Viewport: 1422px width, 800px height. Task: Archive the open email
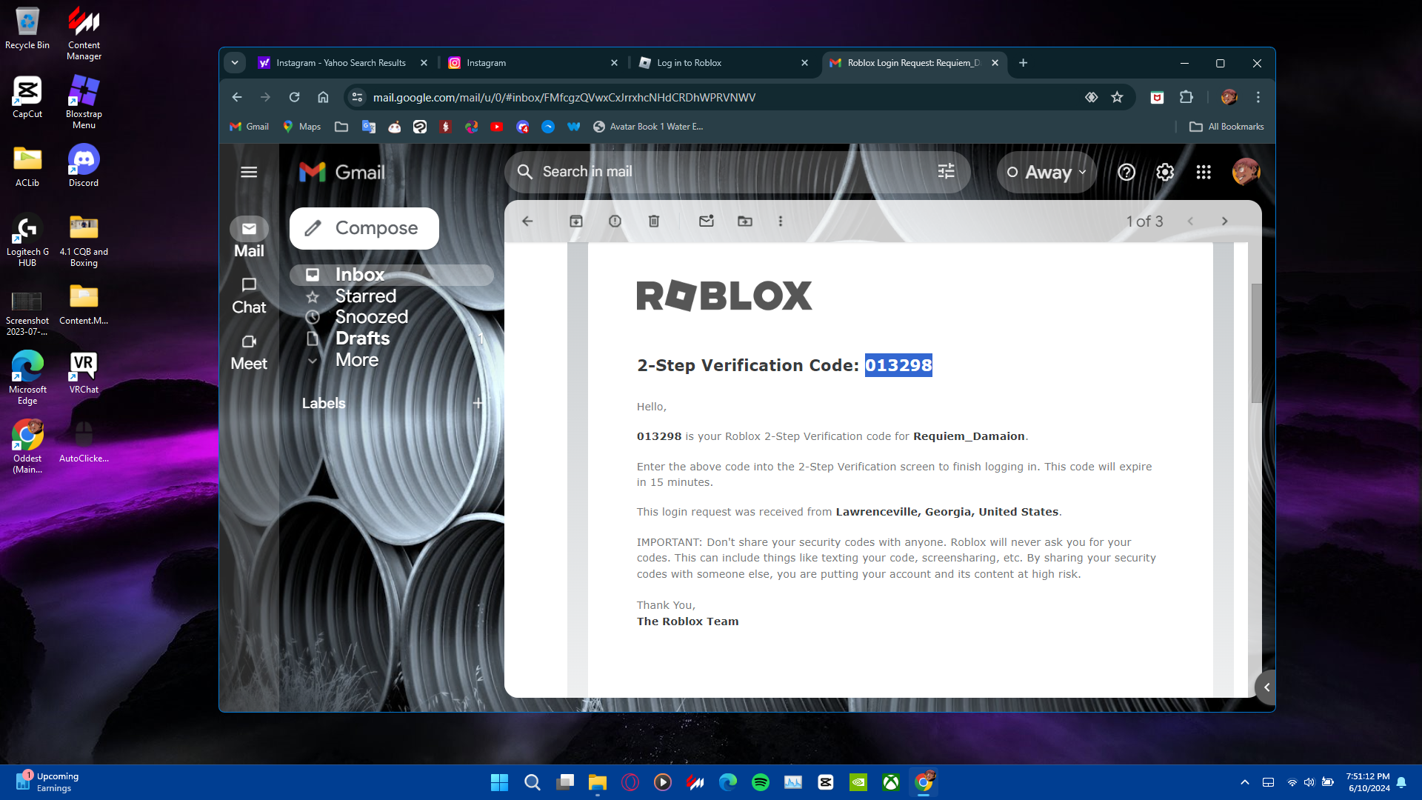point(575,221)
